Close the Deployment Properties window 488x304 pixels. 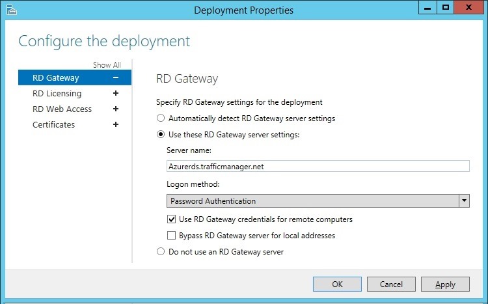[468, 7]
